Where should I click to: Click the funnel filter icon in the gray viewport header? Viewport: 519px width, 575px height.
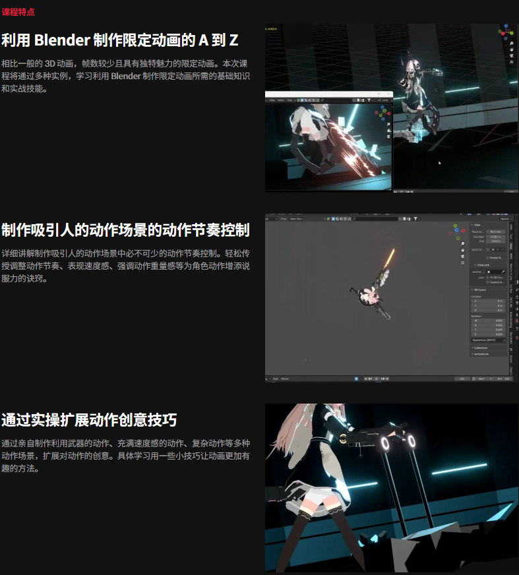point(415,219)
